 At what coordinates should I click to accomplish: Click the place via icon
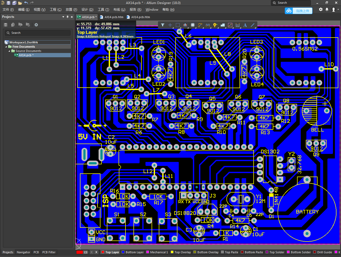point(215,25)
